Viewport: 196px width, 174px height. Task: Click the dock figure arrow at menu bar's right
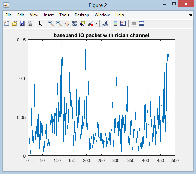point(190,15)
